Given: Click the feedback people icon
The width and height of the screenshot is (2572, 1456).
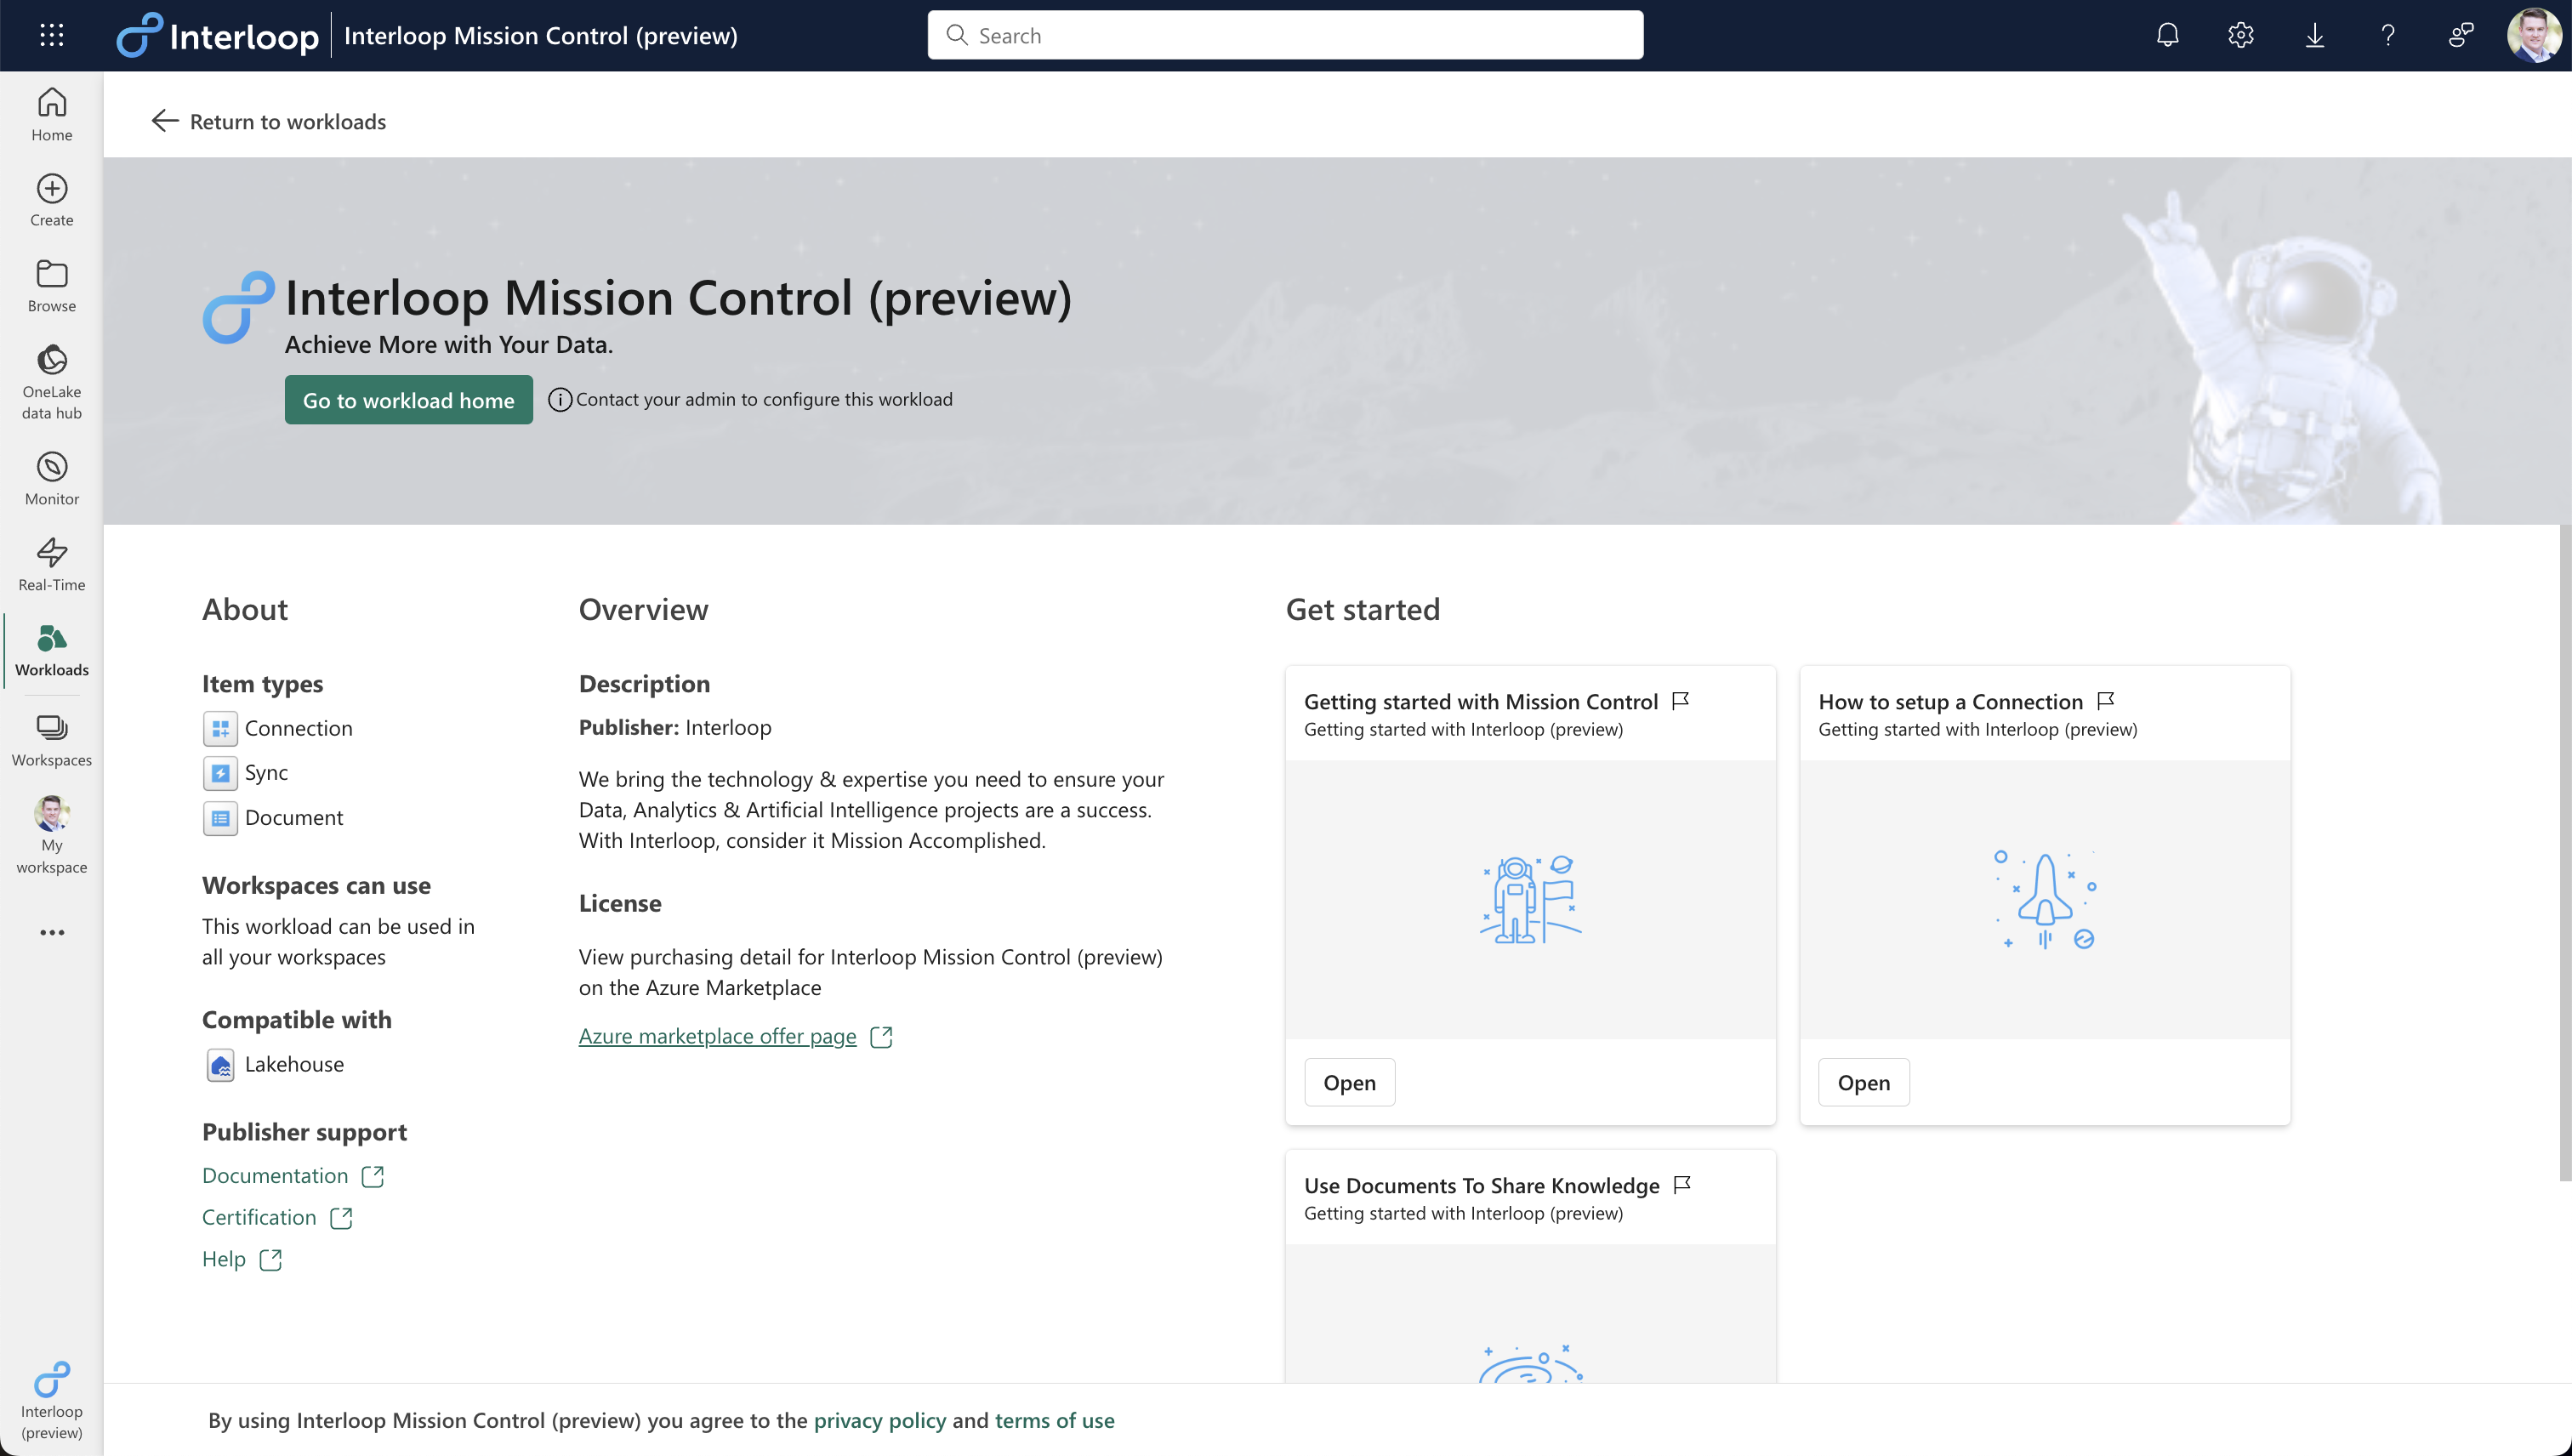Looking at the screenshot, I should pos(2460,35).
